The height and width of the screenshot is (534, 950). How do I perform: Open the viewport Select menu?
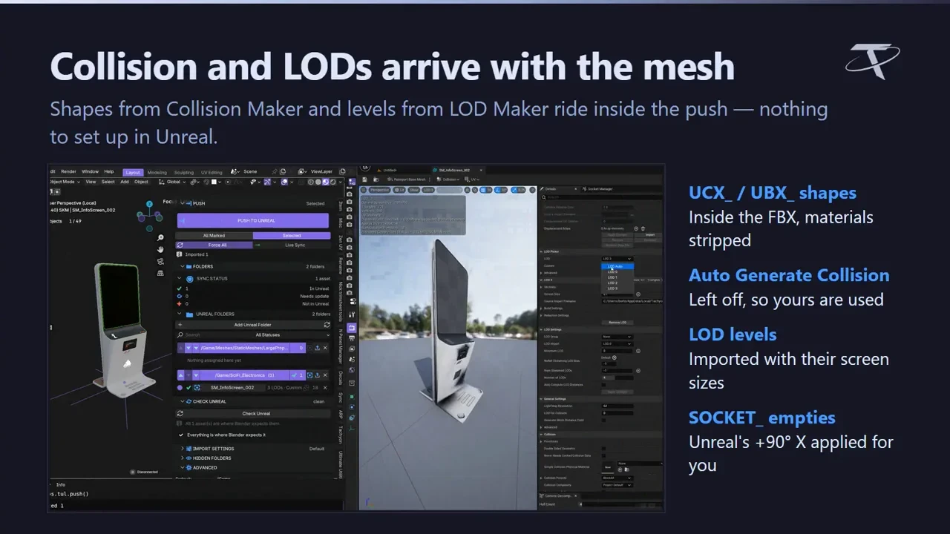point(108,182)
